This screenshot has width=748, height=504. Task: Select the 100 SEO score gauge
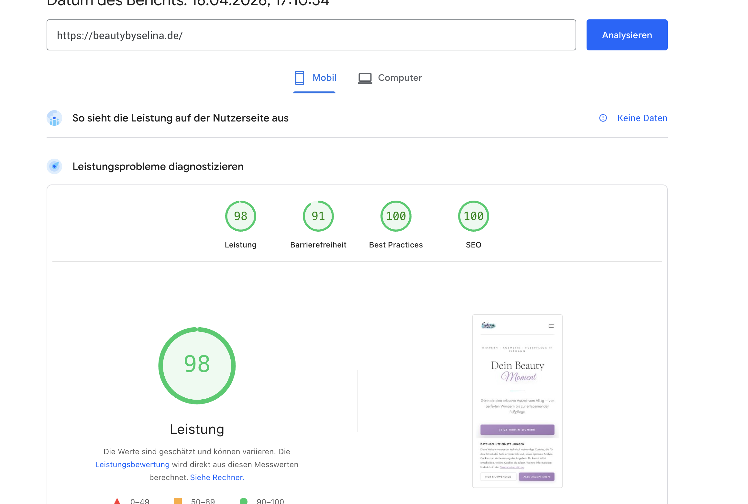click(473, 216)
